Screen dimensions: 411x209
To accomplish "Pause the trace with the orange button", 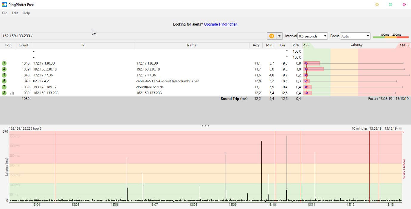I will [272, 36].
